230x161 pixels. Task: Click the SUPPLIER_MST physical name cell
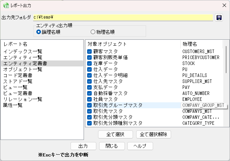tap(197, 81)
